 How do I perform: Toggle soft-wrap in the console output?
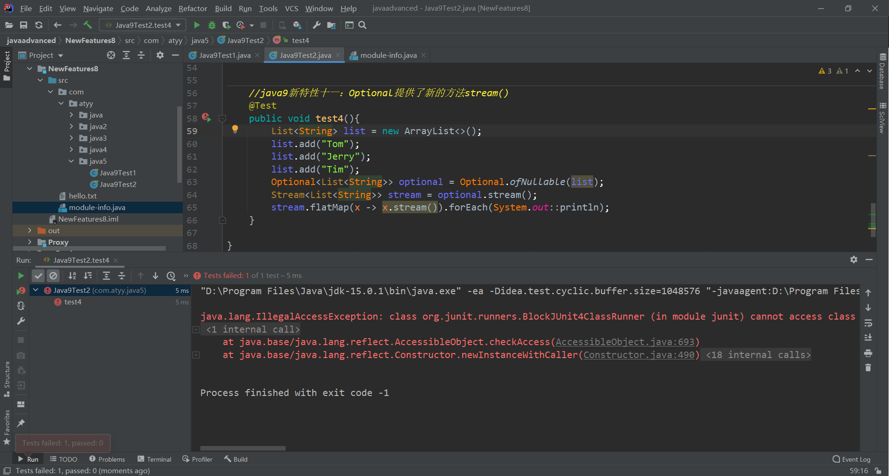click(x=868, y=323)
